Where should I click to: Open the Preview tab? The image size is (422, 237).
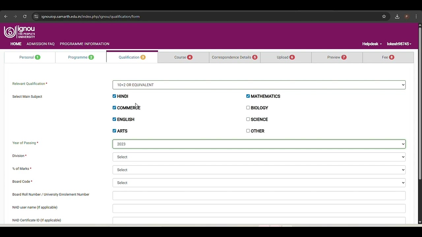(x=337, y=57)
